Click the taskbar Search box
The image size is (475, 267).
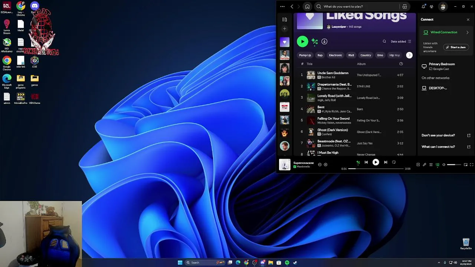click(206, 263)
